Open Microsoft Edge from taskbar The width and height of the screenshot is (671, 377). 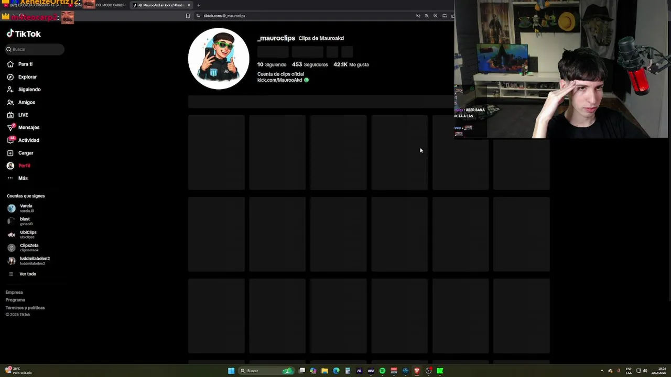[336, 371]
